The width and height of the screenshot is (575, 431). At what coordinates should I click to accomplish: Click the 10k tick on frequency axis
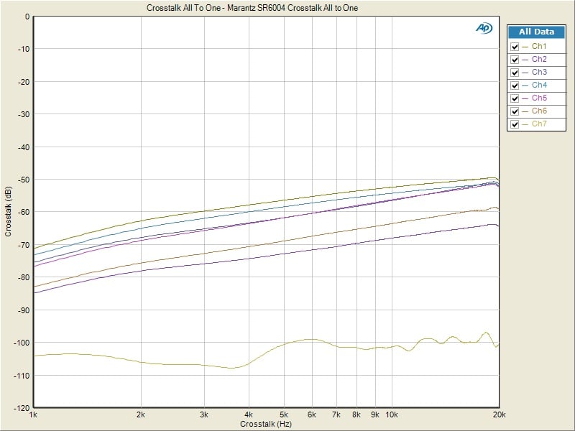392,415
